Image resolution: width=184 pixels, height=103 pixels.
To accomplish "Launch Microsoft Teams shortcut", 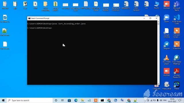I will 177,6.
